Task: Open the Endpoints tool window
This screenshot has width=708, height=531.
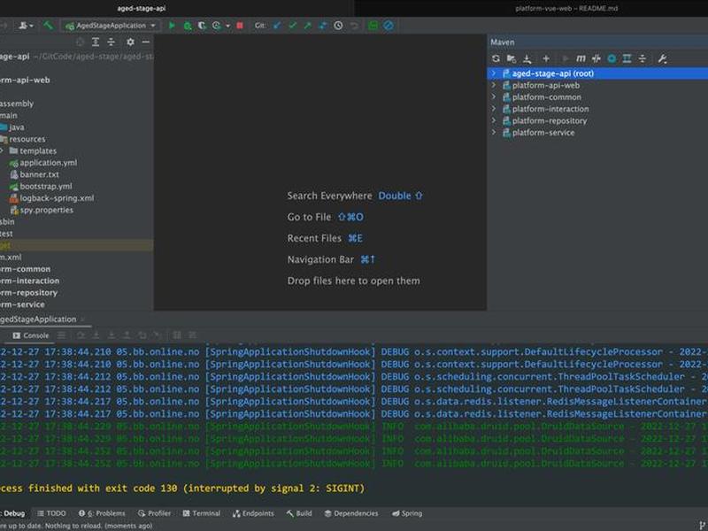Action: tap(253, 513)
